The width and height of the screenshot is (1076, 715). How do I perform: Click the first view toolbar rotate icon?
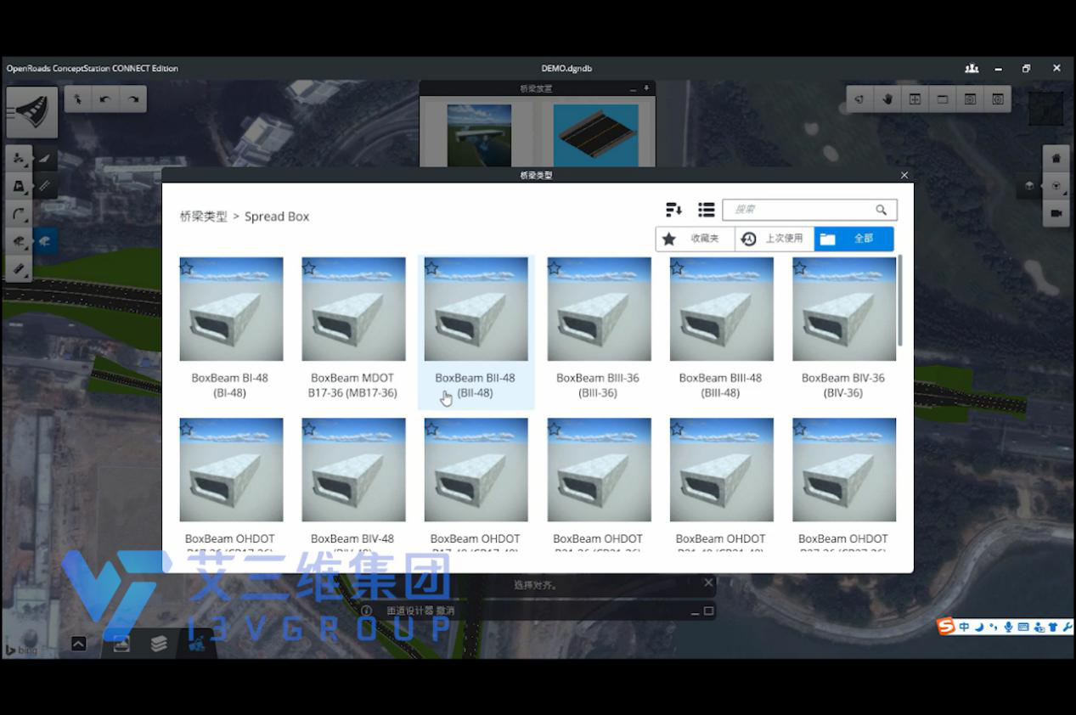point(859,99)
